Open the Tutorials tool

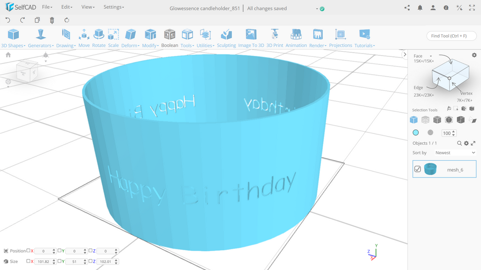coord(365,38)
